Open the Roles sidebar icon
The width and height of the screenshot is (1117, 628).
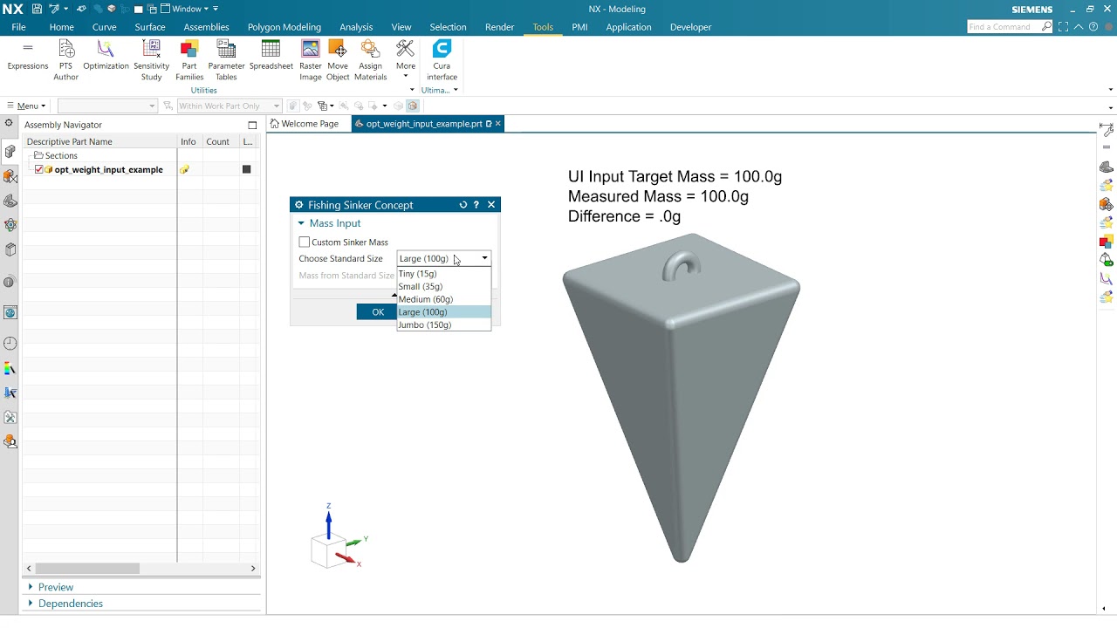click(10, 442)
